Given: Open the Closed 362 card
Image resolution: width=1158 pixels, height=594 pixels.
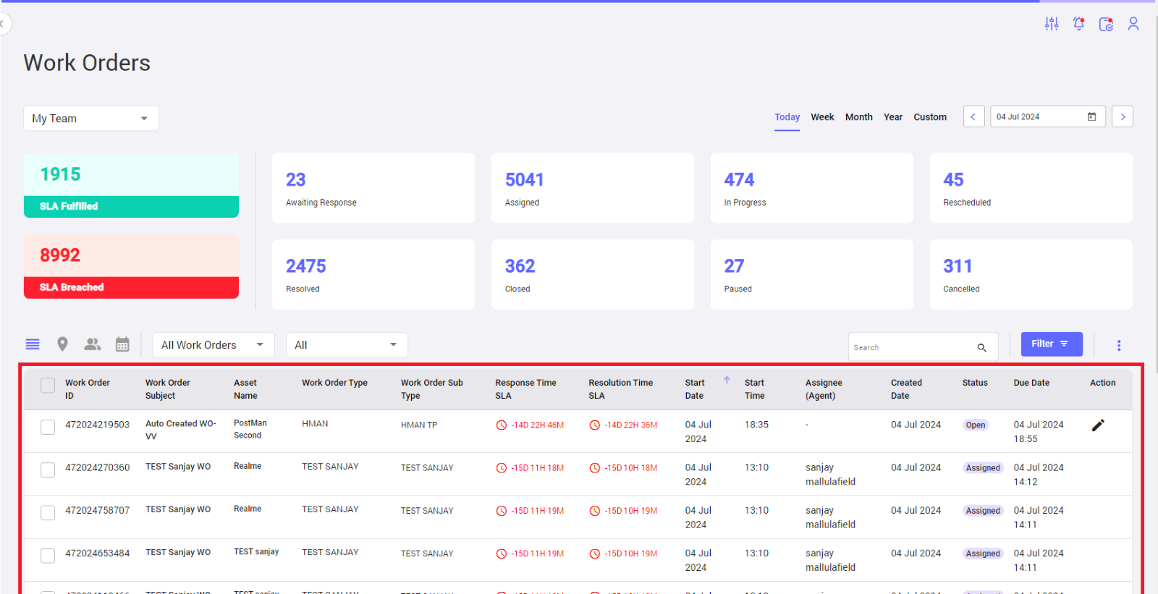Looking at the screenshot, I should 593,275.
